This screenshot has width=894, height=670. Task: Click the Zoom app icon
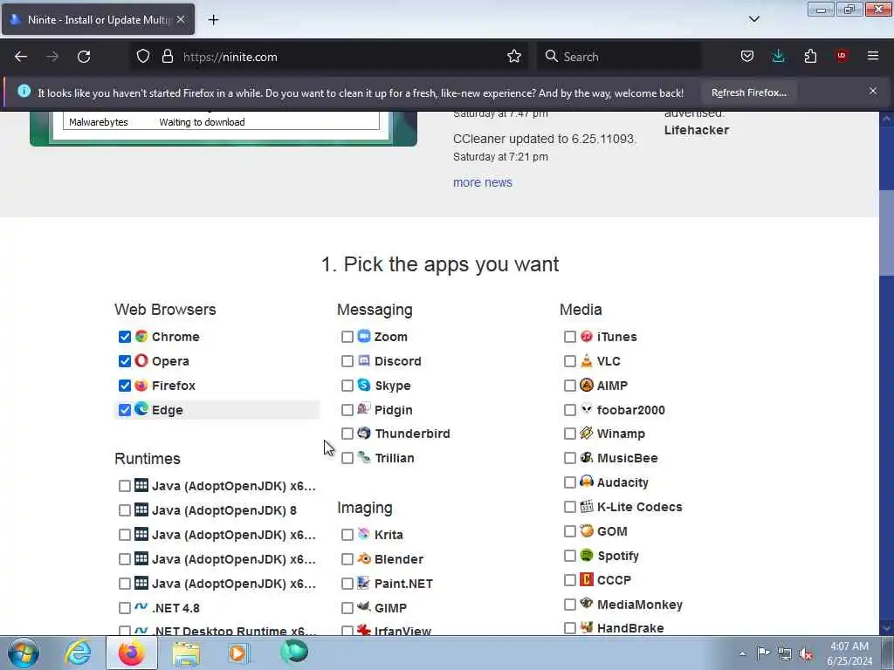[364, 336]
